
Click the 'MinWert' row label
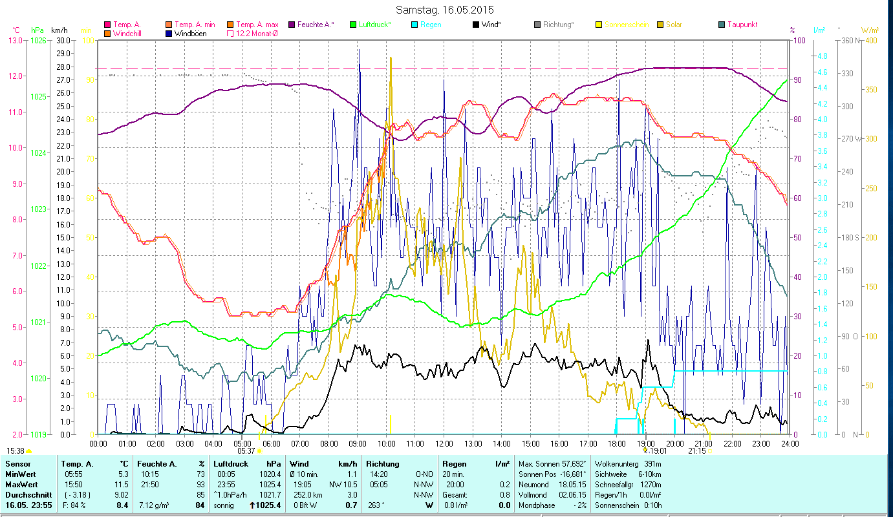19,474
